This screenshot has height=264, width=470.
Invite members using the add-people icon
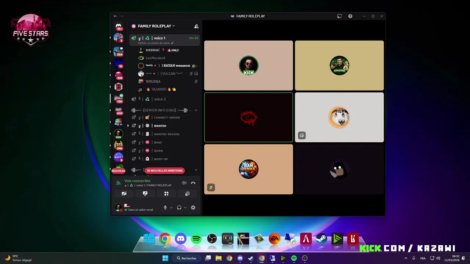[x=196, y=26]
